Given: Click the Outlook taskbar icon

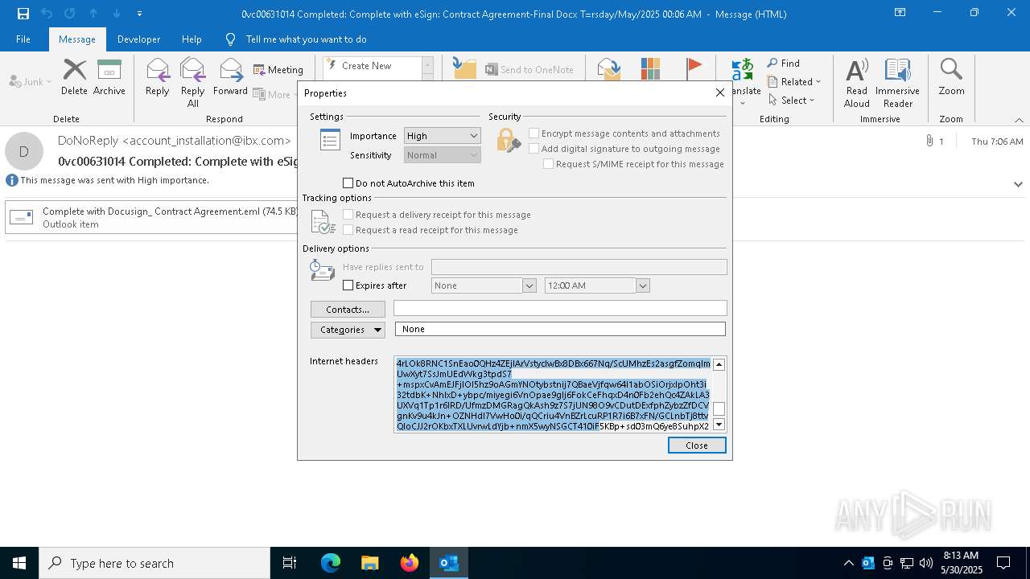Looking at the screenshot, I should 449,563.
